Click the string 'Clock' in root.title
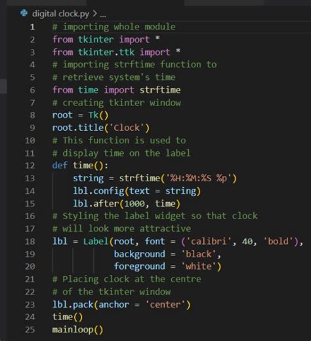The width and height of the screenshot is (311, 341). [127, 128]
